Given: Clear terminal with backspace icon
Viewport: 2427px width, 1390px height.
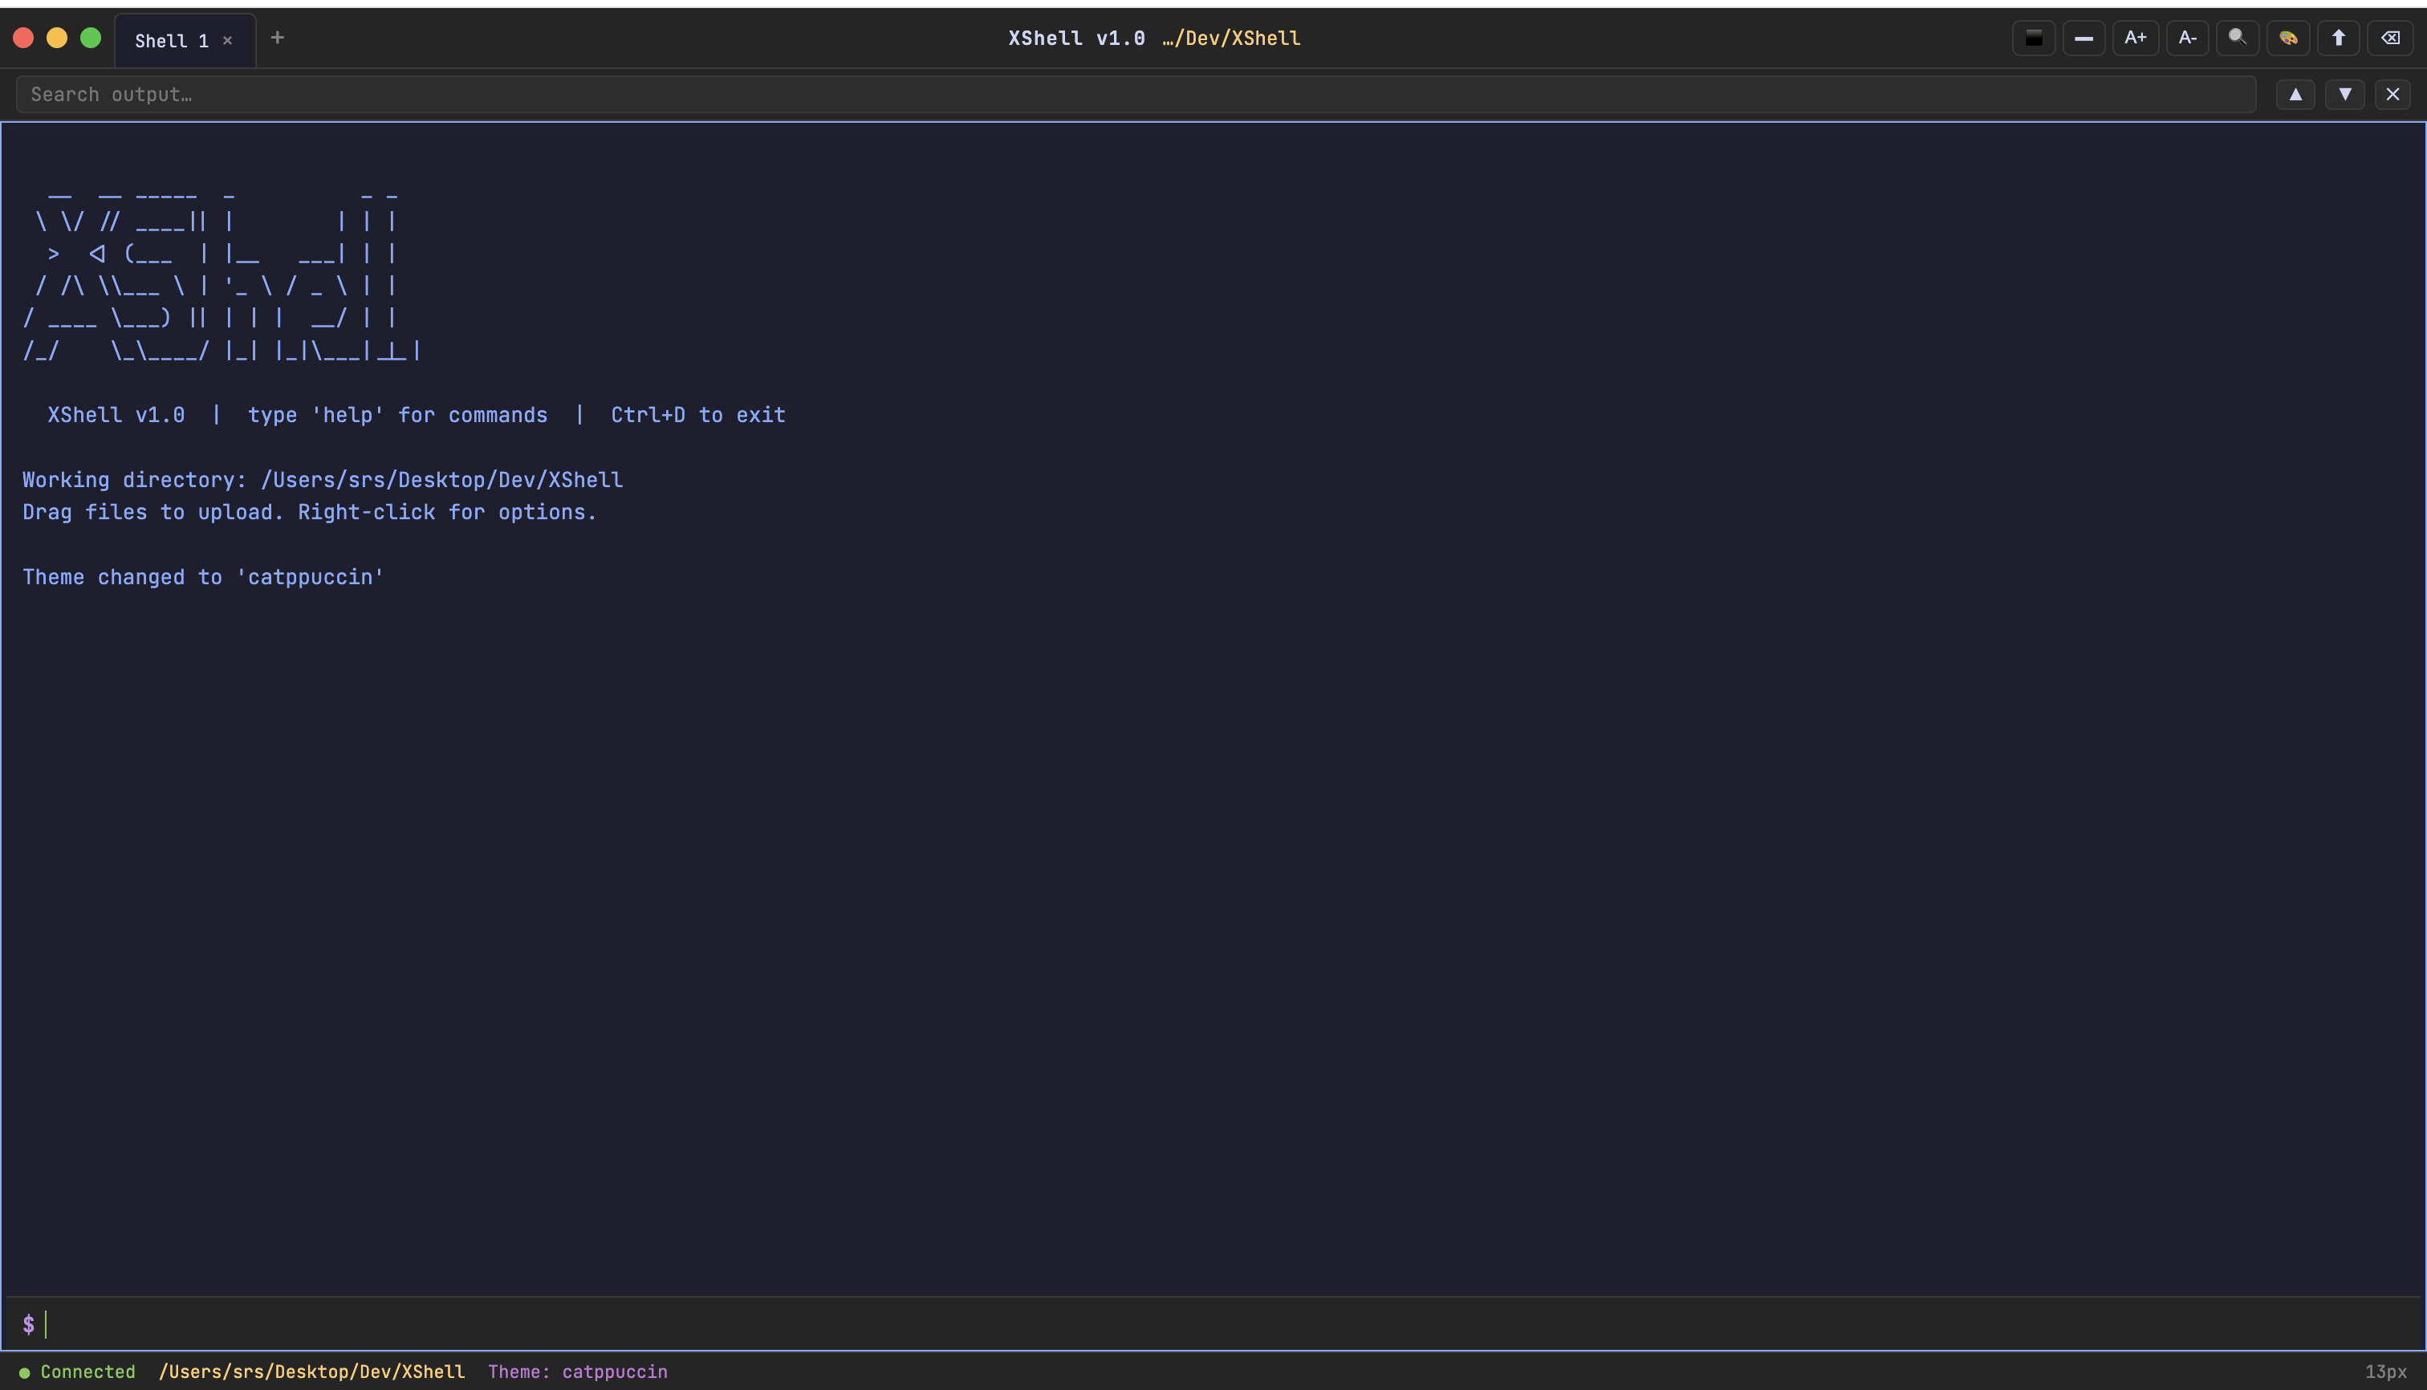Looking at the screenshot, I should [2391, 39].
